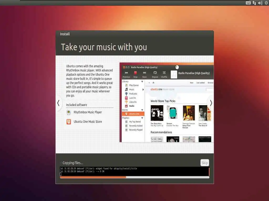Viewport: 269px width, 201px height.
Task: Click the 'Included software' heading
Action: pyautogui.click(x=76, y=105)
